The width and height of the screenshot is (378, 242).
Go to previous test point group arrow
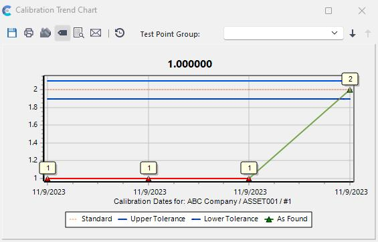coord(368,33)
